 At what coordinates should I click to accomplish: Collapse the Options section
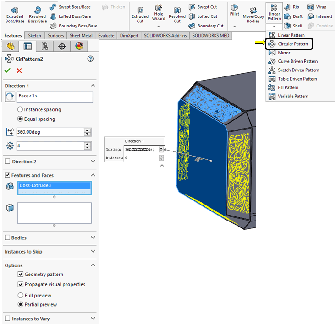[93, 265]
